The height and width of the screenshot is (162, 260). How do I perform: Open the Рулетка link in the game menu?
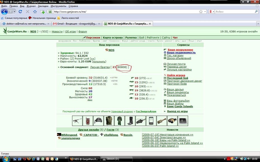tap(131, 38)
